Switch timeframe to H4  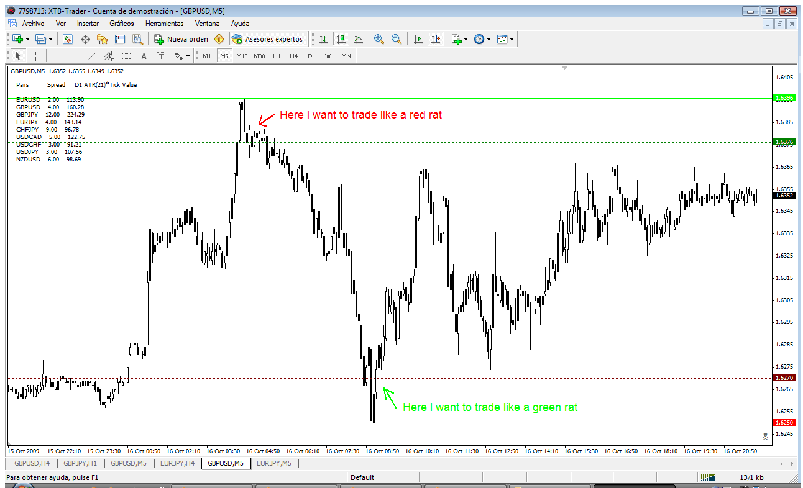click(x=294, y=56)
